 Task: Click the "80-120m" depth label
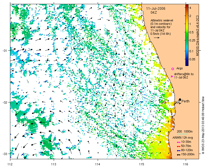tap(187, 150)
